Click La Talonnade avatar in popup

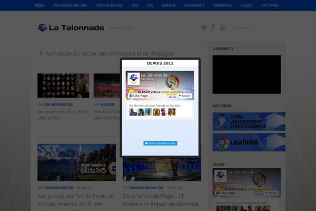coord(134,79)
